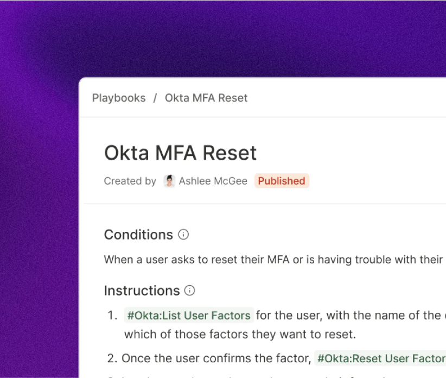
Task: Click the 'which of those factors' instruction line
Action: coord(240,334)
